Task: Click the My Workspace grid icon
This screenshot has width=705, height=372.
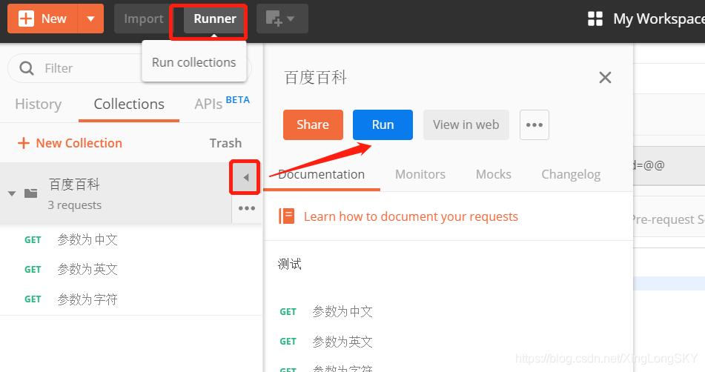Action: (595, 19)
